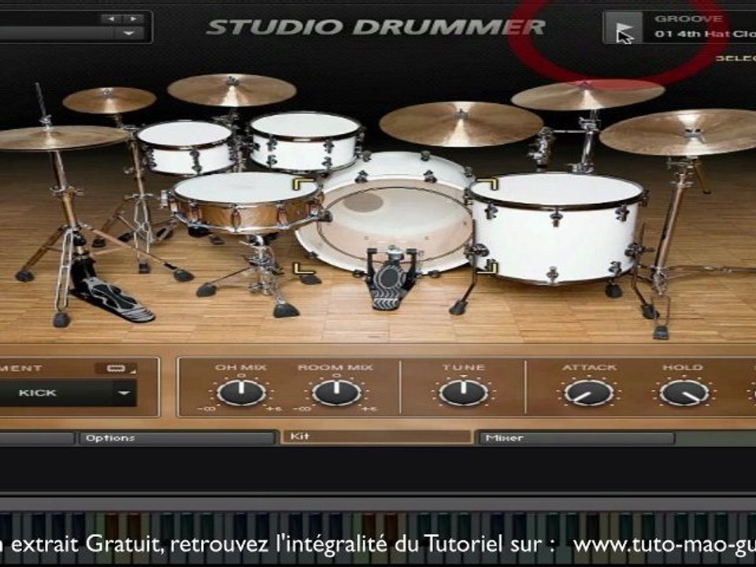The height and width of the screenshot is (567, 756).
Task: Hit the crash cymbal under the red circle
Action: 587,94
